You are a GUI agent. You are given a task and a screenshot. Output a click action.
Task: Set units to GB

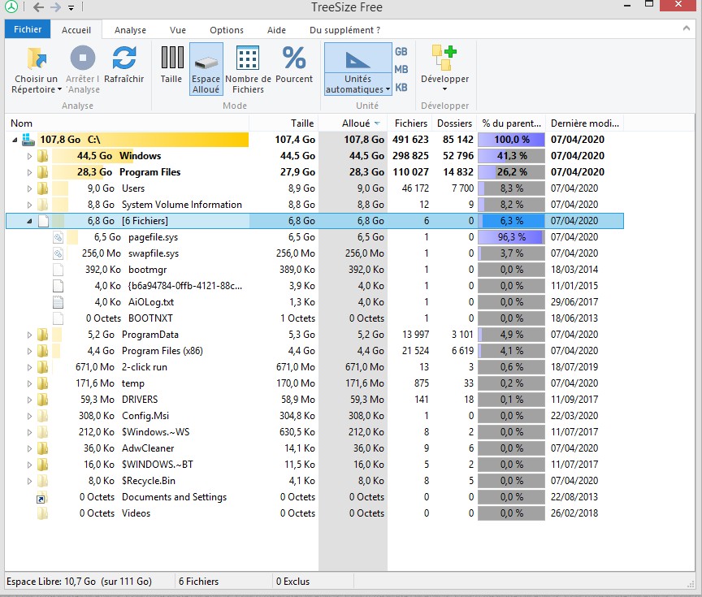[x=401, y=52]
